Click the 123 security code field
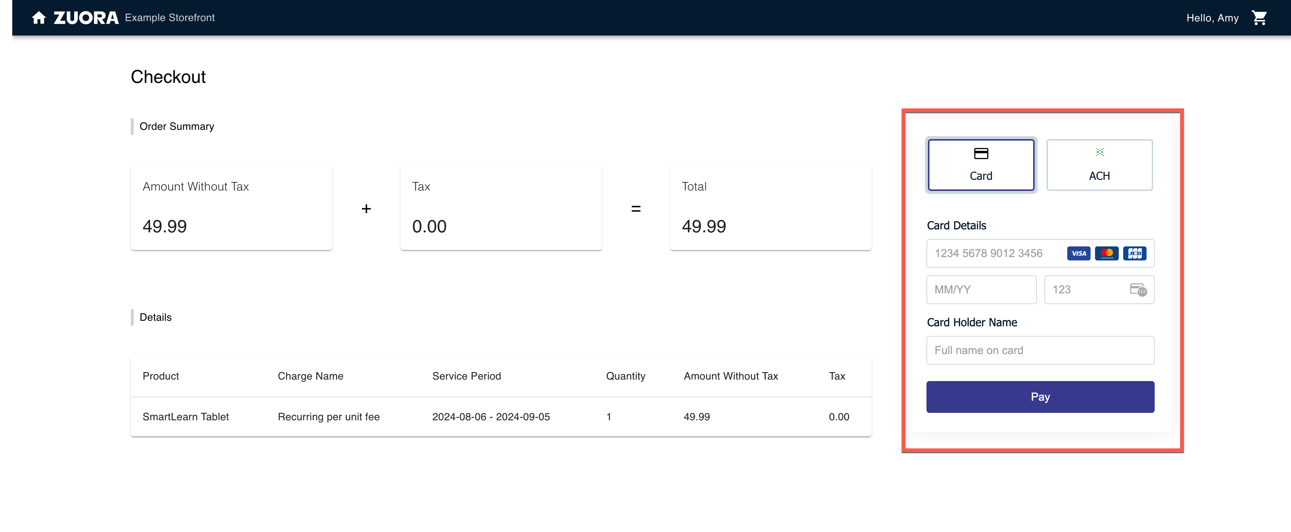The image size is (1291, 532). click(1082, 289)
